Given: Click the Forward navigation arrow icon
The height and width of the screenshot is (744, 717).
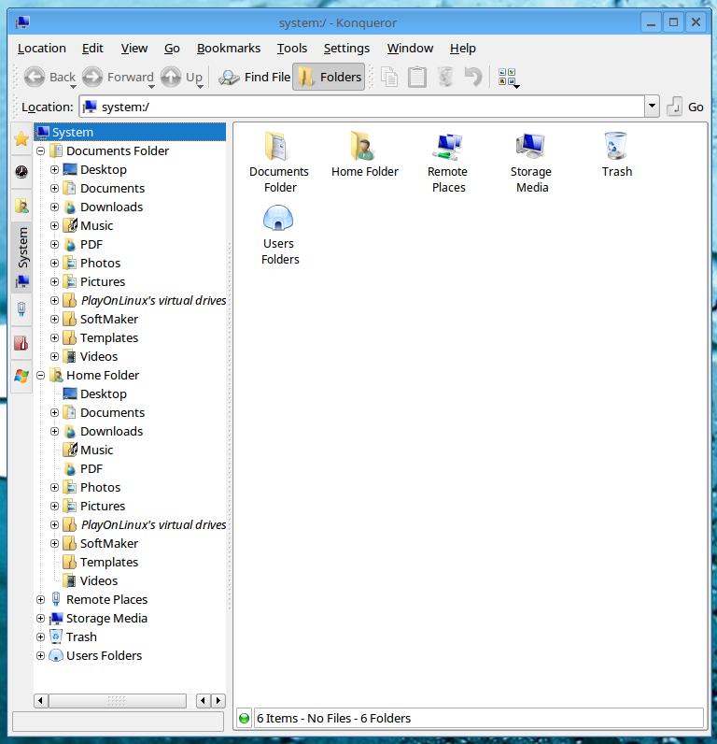Looking at the screenshot, I should [92, 77].
